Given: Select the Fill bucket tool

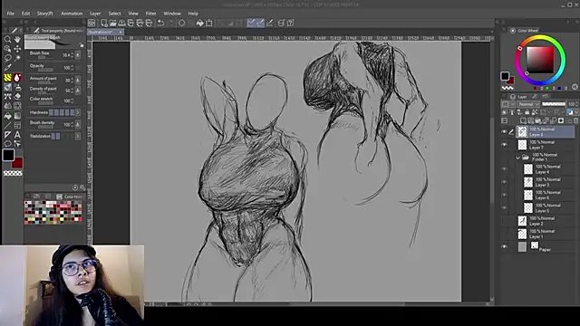Looking at the screenshot, I should pos(7,116).
